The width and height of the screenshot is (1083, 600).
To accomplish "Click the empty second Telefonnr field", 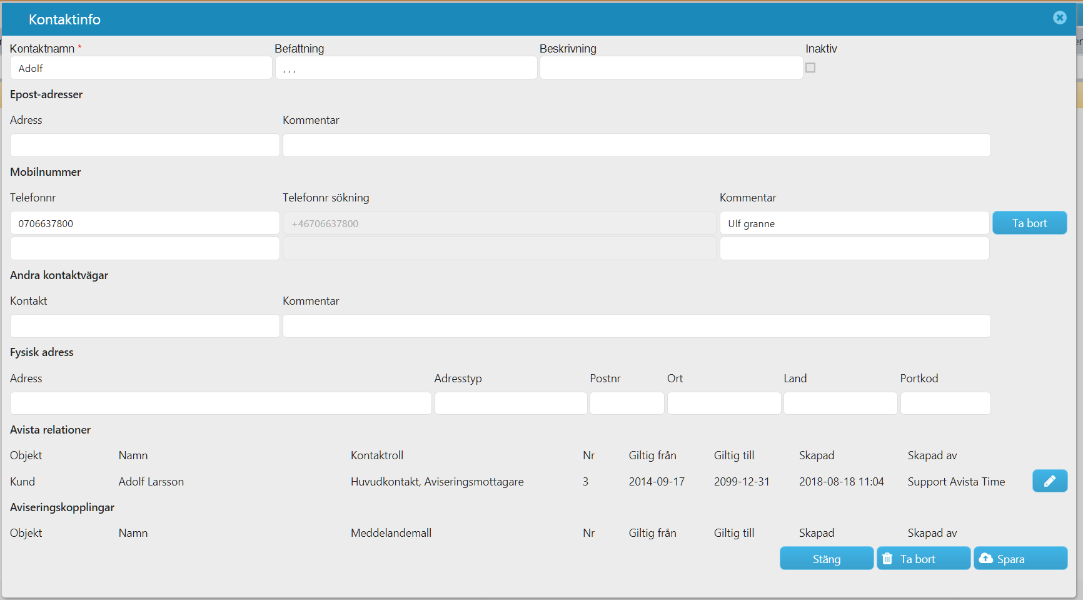I will coord(145,248).
